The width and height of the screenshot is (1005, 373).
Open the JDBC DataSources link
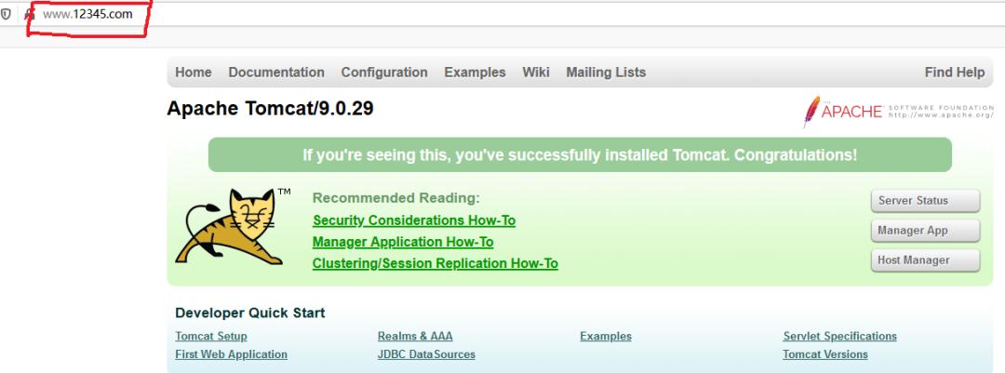(426, 354)
